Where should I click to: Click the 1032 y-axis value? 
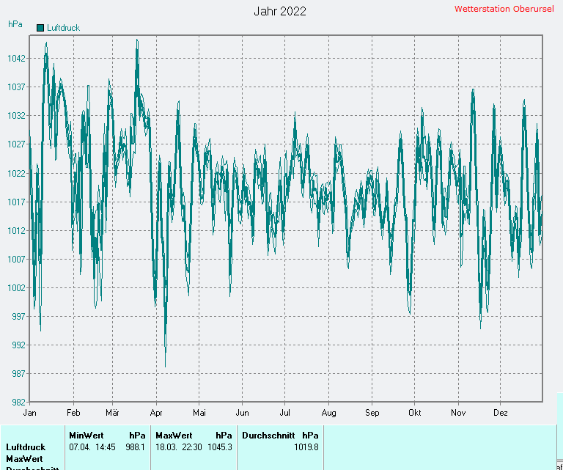[x=17, y=116]
